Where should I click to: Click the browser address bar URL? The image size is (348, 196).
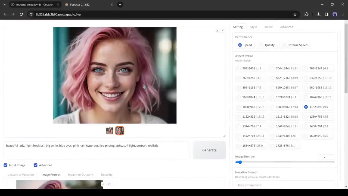pos(58,14)
